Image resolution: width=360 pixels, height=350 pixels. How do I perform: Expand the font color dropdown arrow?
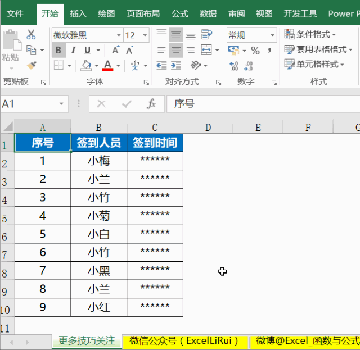point(118,66)
